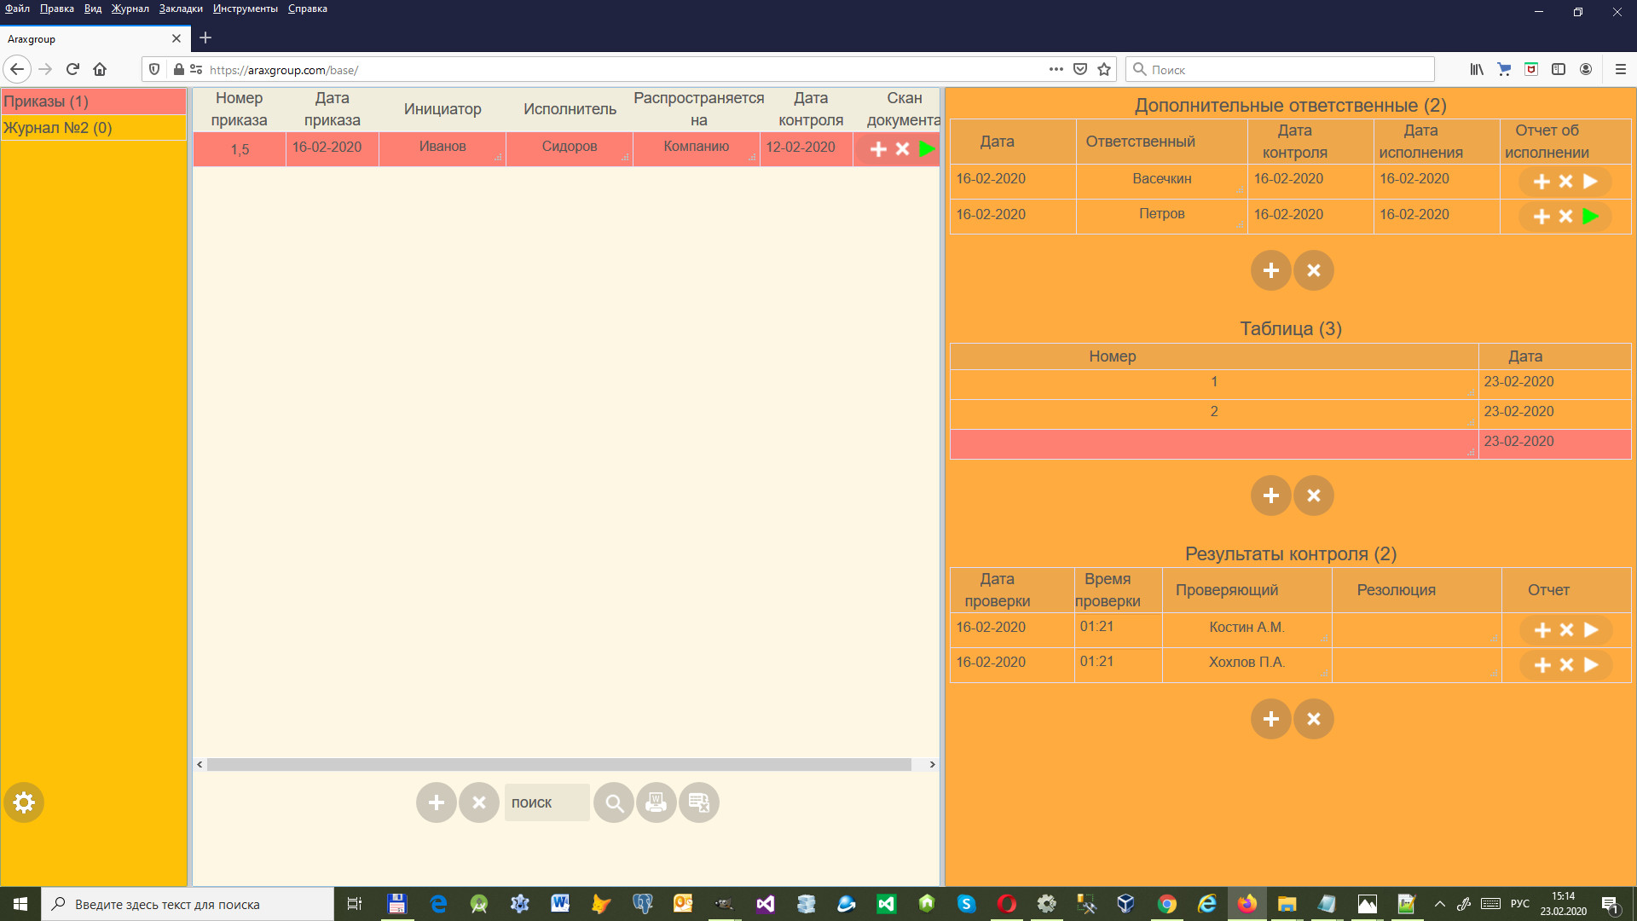This screenshot has height=921, width=1637.
Task: Click the magnifier search button below orders table
Action: click(613, 802)
